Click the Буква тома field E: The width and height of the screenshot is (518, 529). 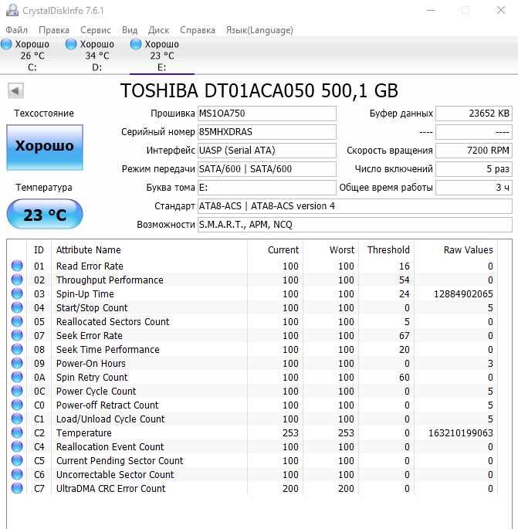[267, 188]
